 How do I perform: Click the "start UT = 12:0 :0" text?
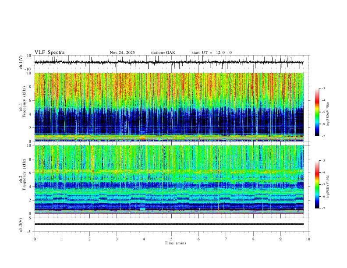pyautogui.click(x=212, y=53)
